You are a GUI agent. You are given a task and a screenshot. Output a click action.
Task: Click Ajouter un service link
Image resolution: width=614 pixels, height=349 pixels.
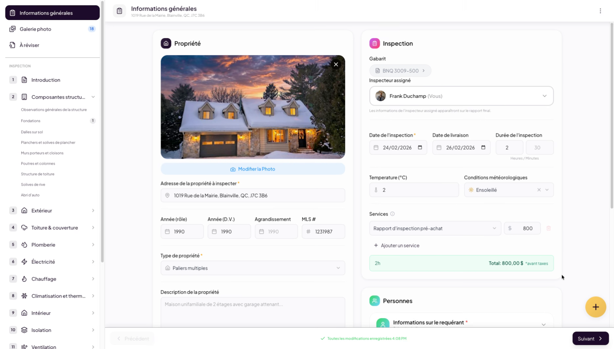pyautogui.click(x=396, y=246)
